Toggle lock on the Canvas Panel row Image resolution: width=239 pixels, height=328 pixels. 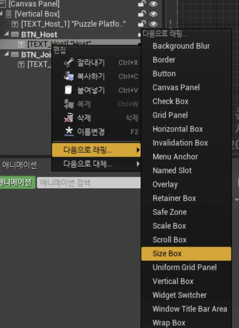point(142,3)
